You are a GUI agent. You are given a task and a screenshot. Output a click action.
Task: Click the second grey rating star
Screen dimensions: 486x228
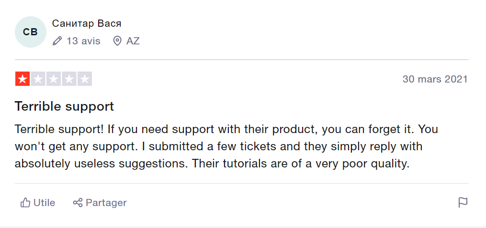pyautogui.click(x=38, y=79)
